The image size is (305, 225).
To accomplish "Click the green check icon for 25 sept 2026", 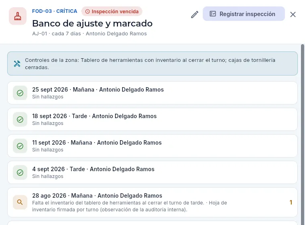I will [20, 93].
